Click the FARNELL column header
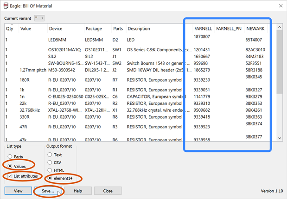Screen dimensions: 287x199 pyautogui.click(x=202, y=29)
